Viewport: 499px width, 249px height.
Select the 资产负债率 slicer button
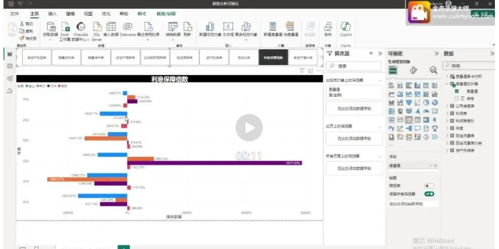coord(214,57)
